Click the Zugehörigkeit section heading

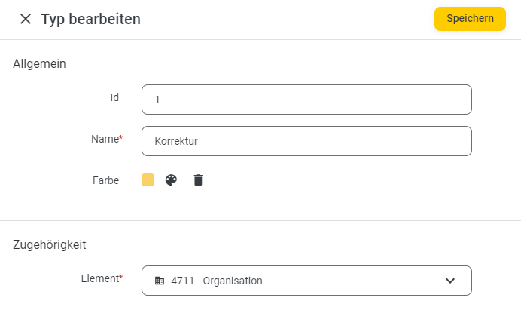pyautogui.click(x=49, y=244)
